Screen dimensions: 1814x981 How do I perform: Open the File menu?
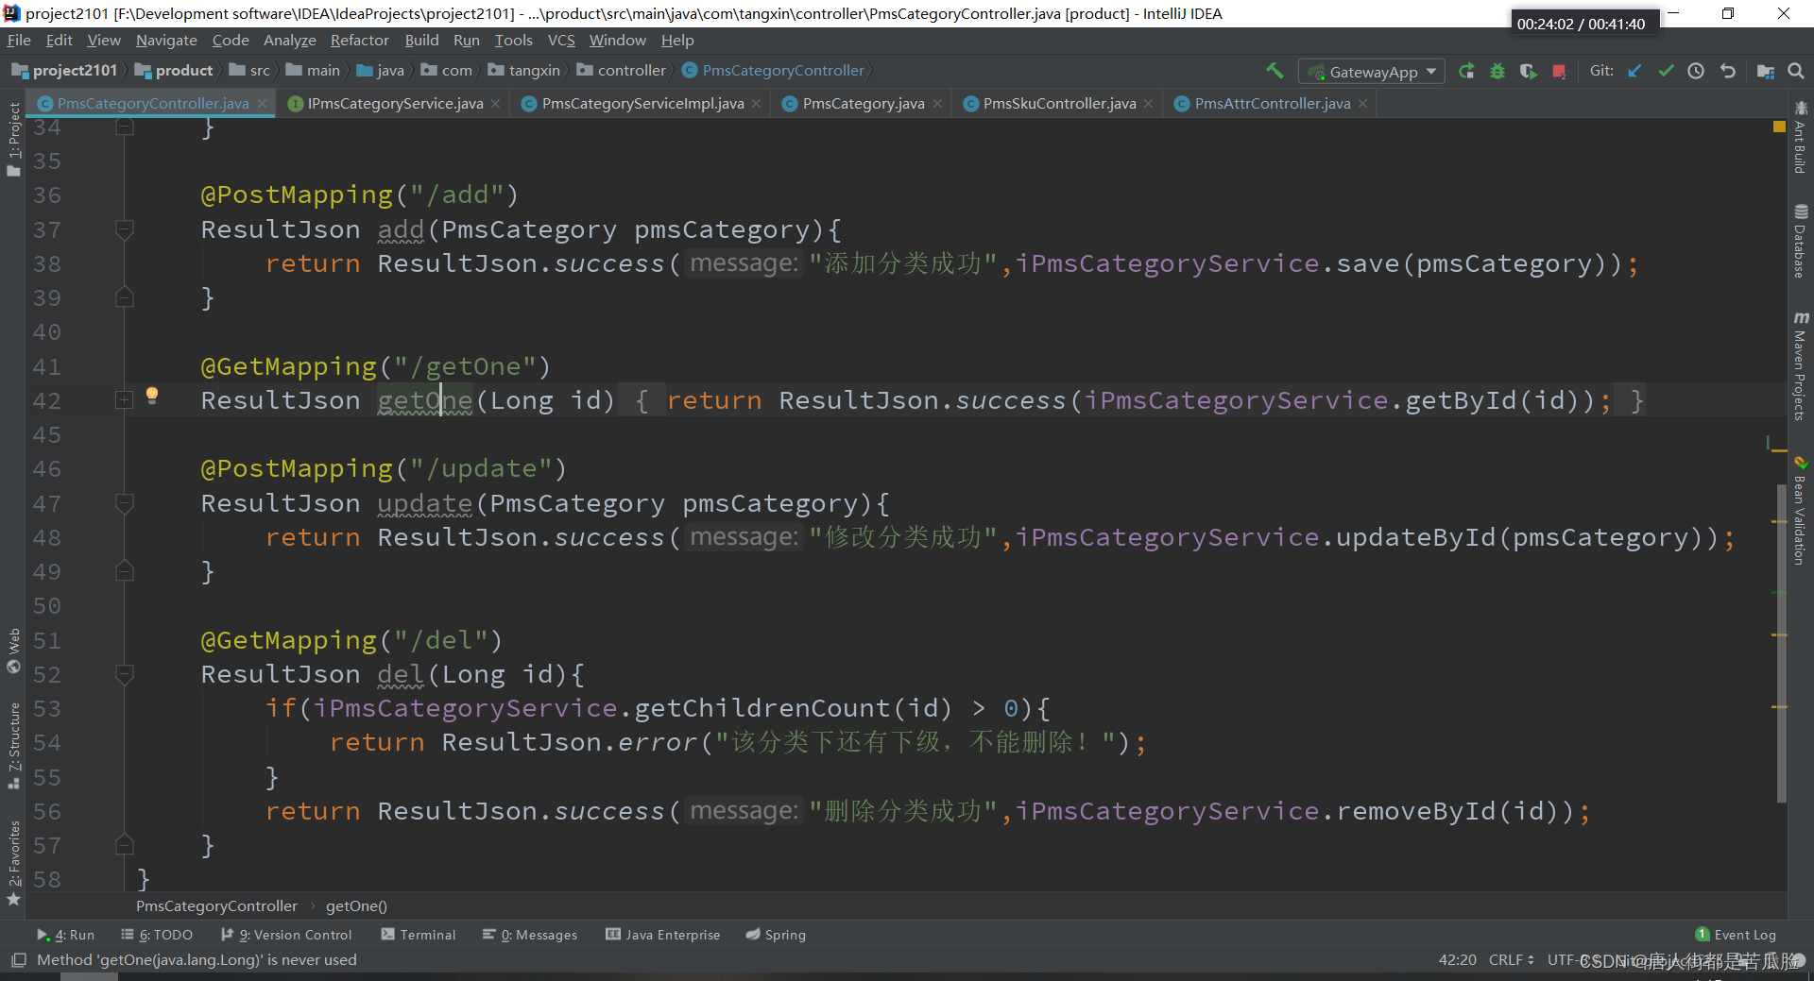click(x=19, y=40)
